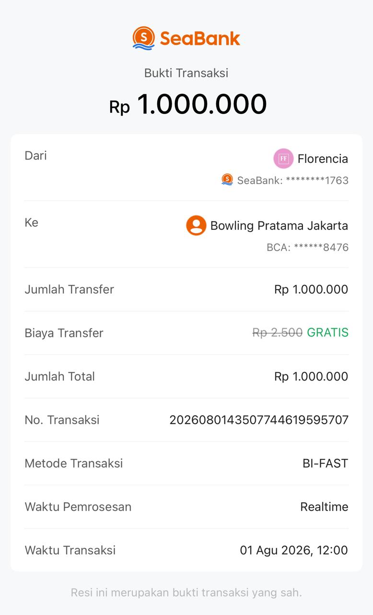
Task: Click the SeaBank logo icon at top
Action: point(143,38)
